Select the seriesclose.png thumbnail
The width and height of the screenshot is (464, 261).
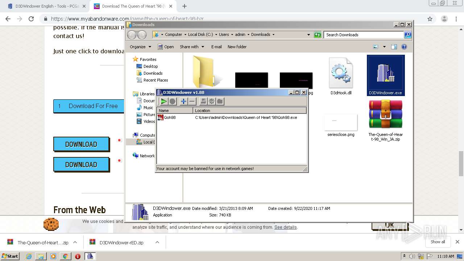(x=341, y=125)
